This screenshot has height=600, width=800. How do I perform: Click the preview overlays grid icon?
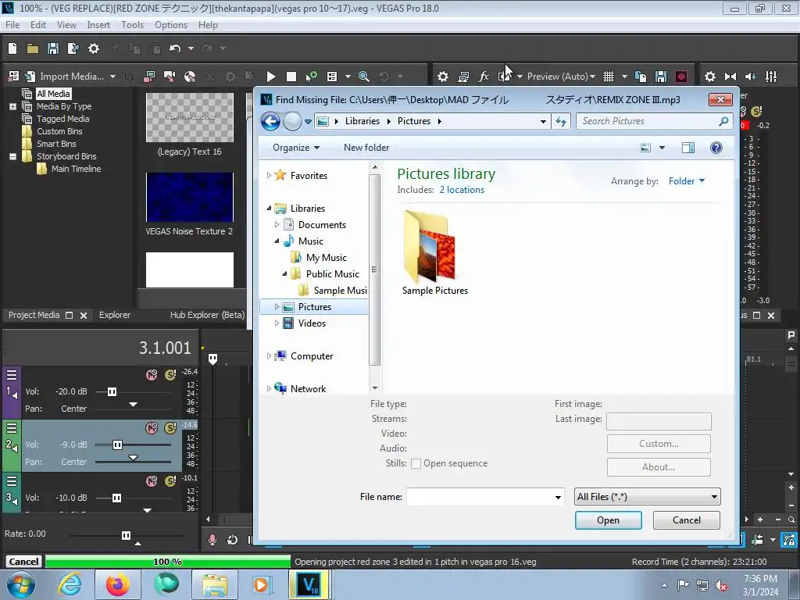coord(609,77)
